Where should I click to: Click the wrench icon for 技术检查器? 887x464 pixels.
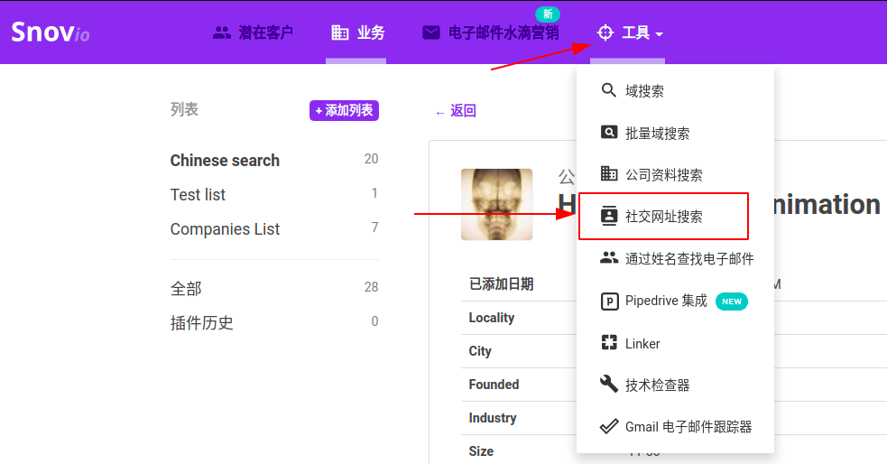tap(609, 385)
